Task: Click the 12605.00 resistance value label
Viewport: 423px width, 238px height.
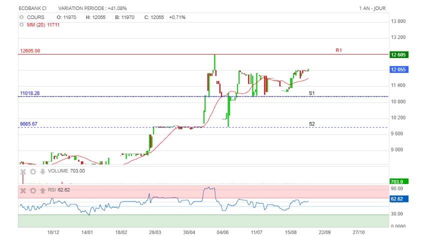Action: pyautogui.click(x=30, y=51)
